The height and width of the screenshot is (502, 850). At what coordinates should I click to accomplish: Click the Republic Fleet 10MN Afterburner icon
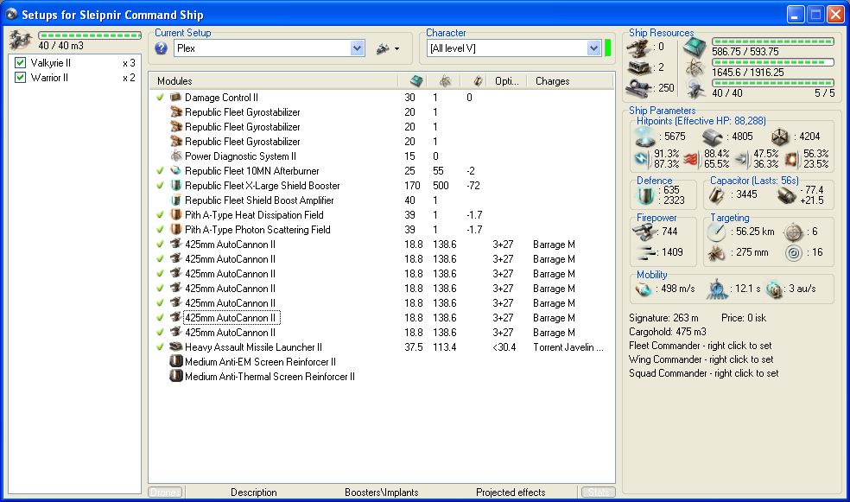point(175,170)
